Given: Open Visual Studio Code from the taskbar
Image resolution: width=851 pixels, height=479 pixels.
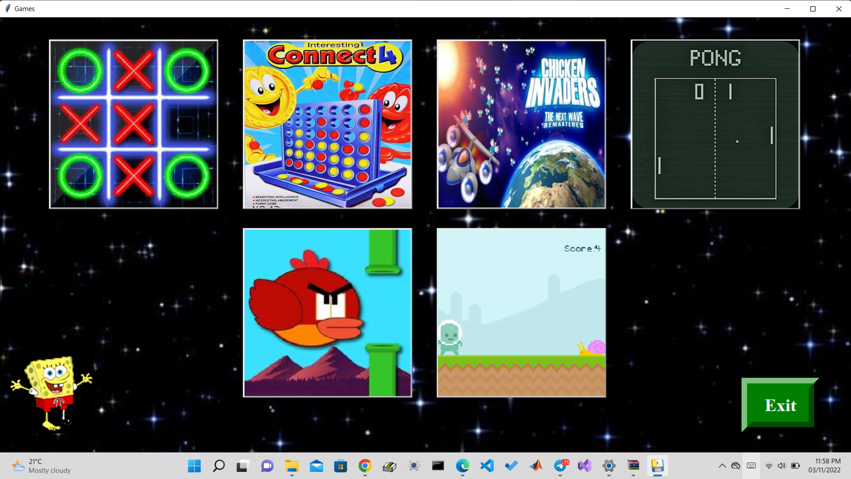Looking at the screenshot, I should [487, 466].
